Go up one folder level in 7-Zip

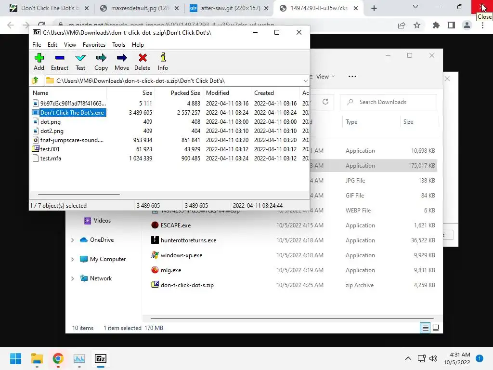click(35, 80)
